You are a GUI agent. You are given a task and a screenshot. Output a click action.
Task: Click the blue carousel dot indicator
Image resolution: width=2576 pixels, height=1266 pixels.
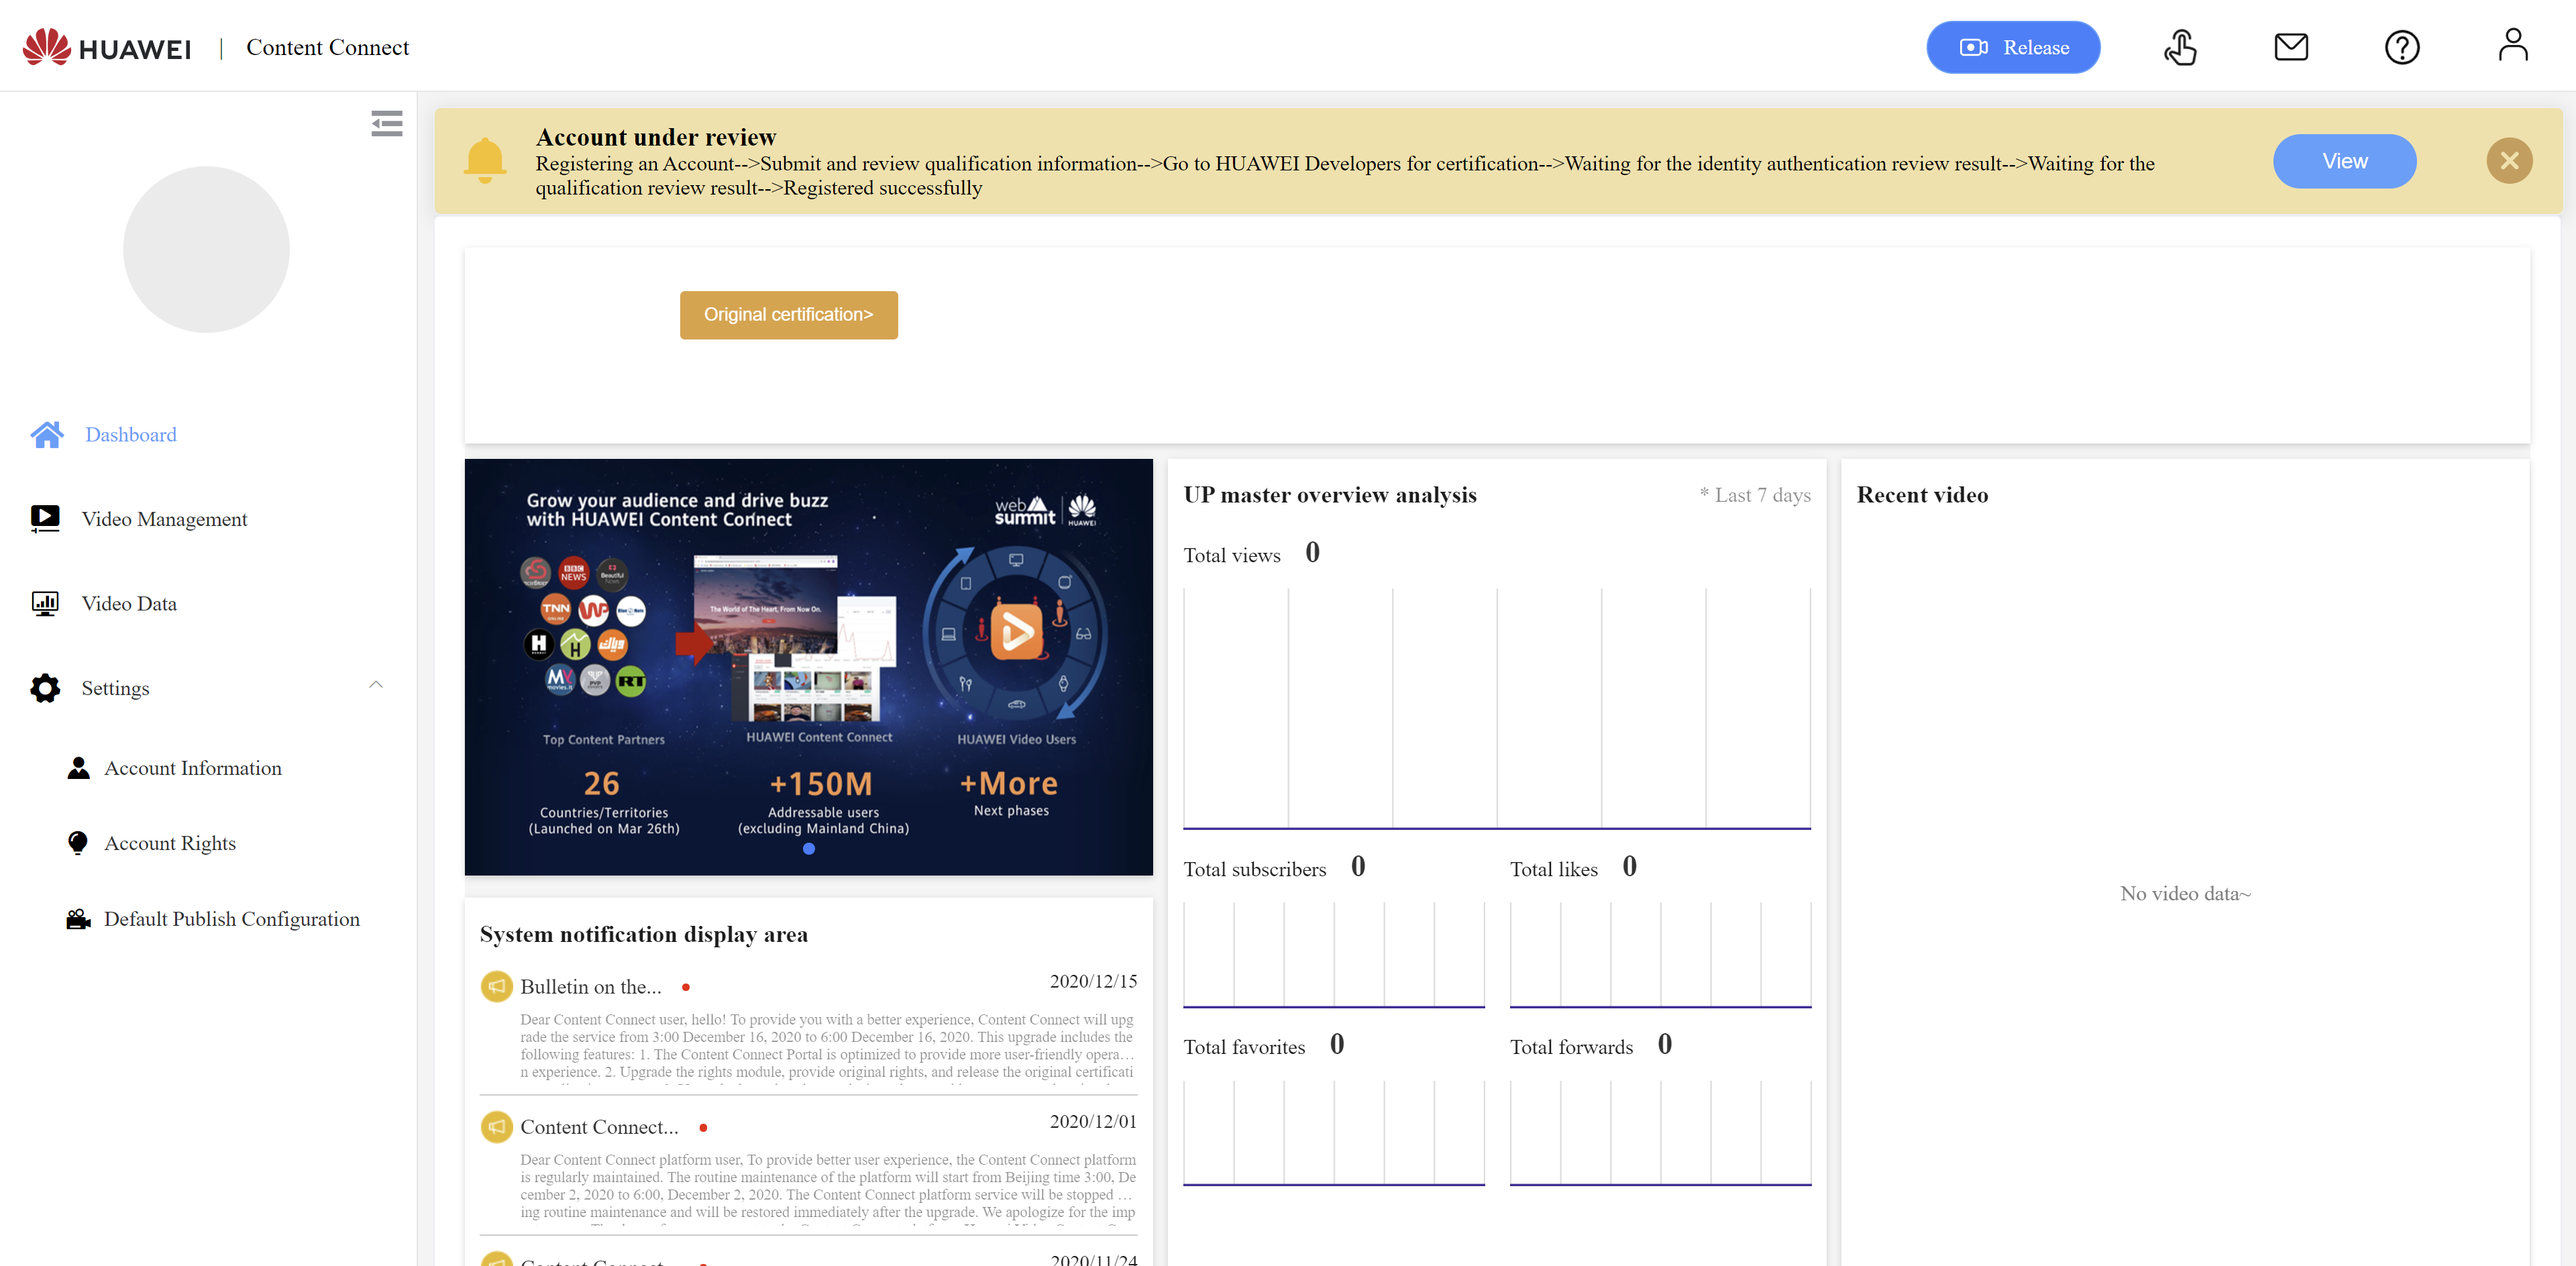[x=809, y=849]
